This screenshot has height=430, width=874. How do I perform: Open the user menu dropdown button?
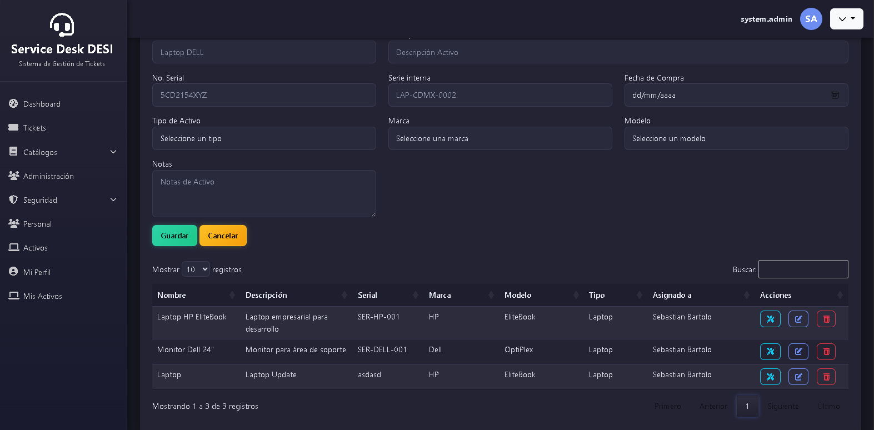846,19
